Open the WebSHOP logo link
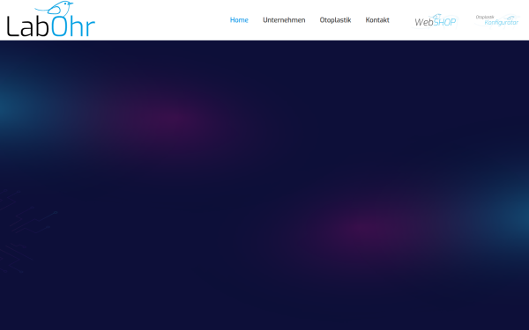The height and width of the screenshot is (330, 529). [x=436, y=21]
